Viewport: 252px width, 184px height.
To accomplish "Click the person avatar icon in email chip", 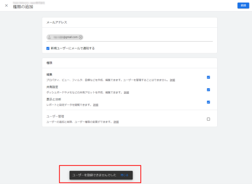I will point(49,37).
